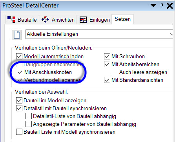
Task: Expand the Aktuelle Einstellungen dropdown arrow
Action: point(171,35)
